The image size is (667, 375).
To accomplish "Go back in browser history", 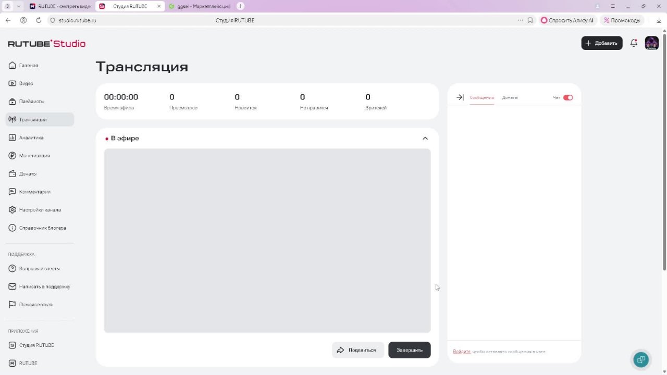I will pyautogui.click(x=8, y=20).
